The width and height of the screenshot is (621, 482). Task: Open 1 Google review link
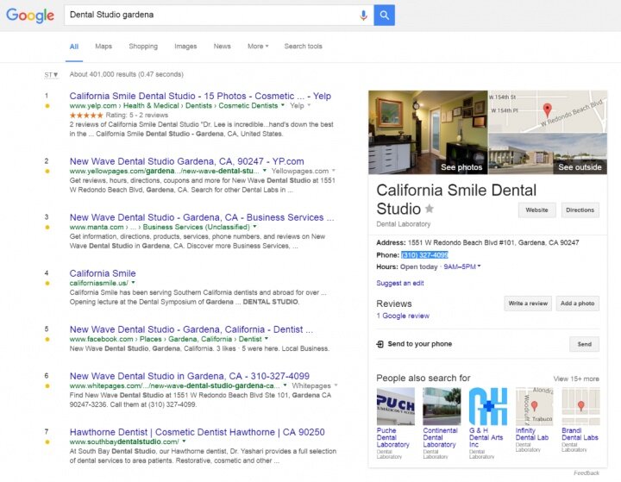[x=403, y=316]
